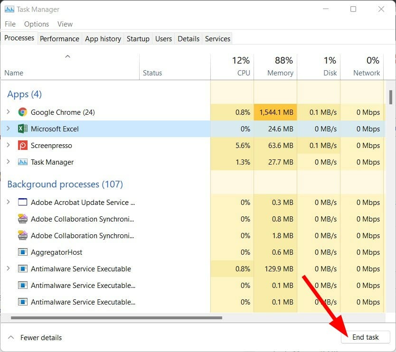Open the View menu
This screenshot has height=352, width=396.
(65, 24)
